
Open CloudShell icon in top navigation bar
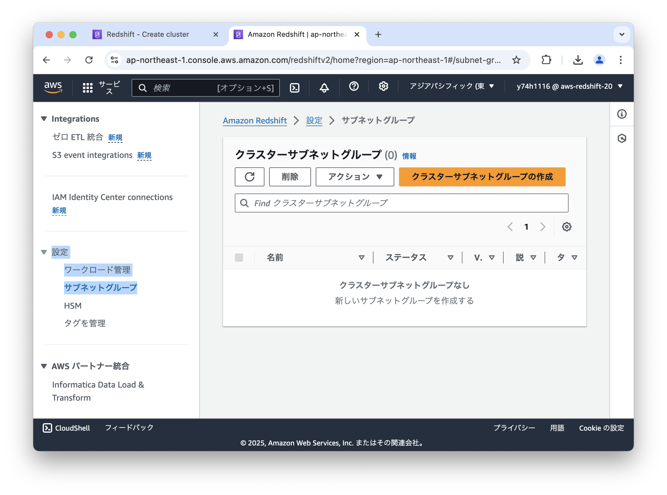[294, 88]
